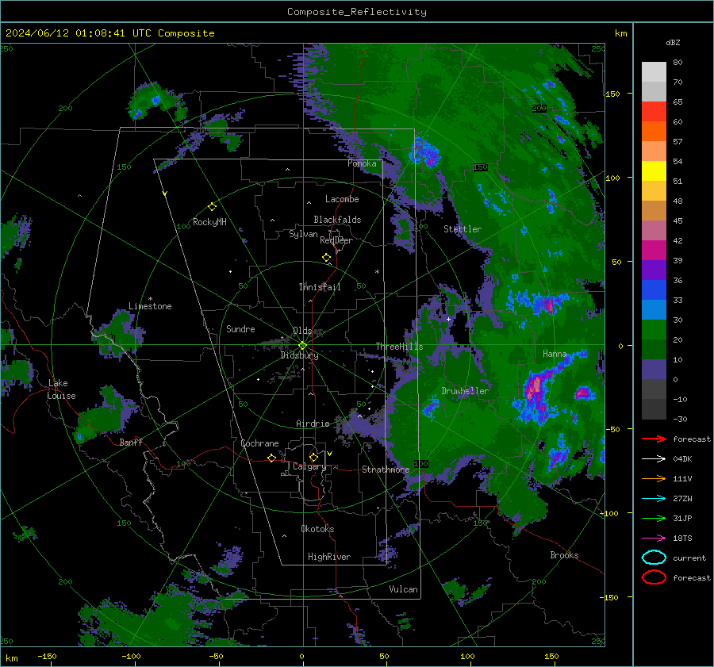
Task: Click the red forecast ellipse icon
Action: (654, 577)
